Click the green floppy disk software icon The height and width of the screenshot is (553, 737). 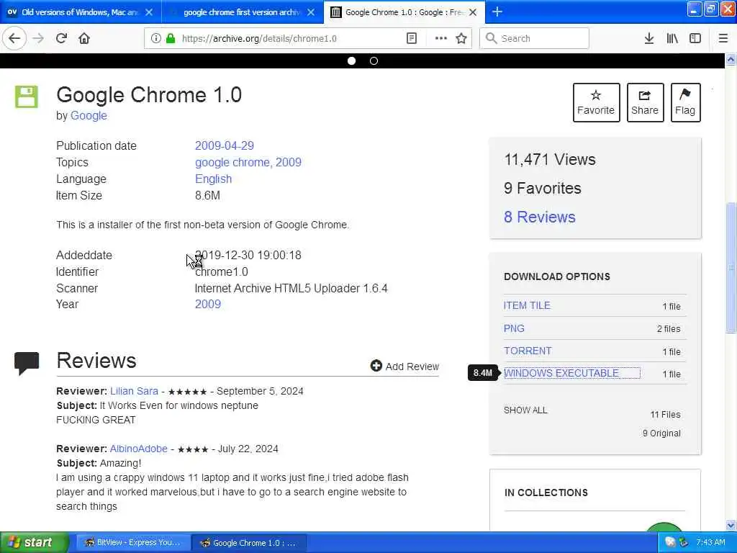click(x=27, y=97)
